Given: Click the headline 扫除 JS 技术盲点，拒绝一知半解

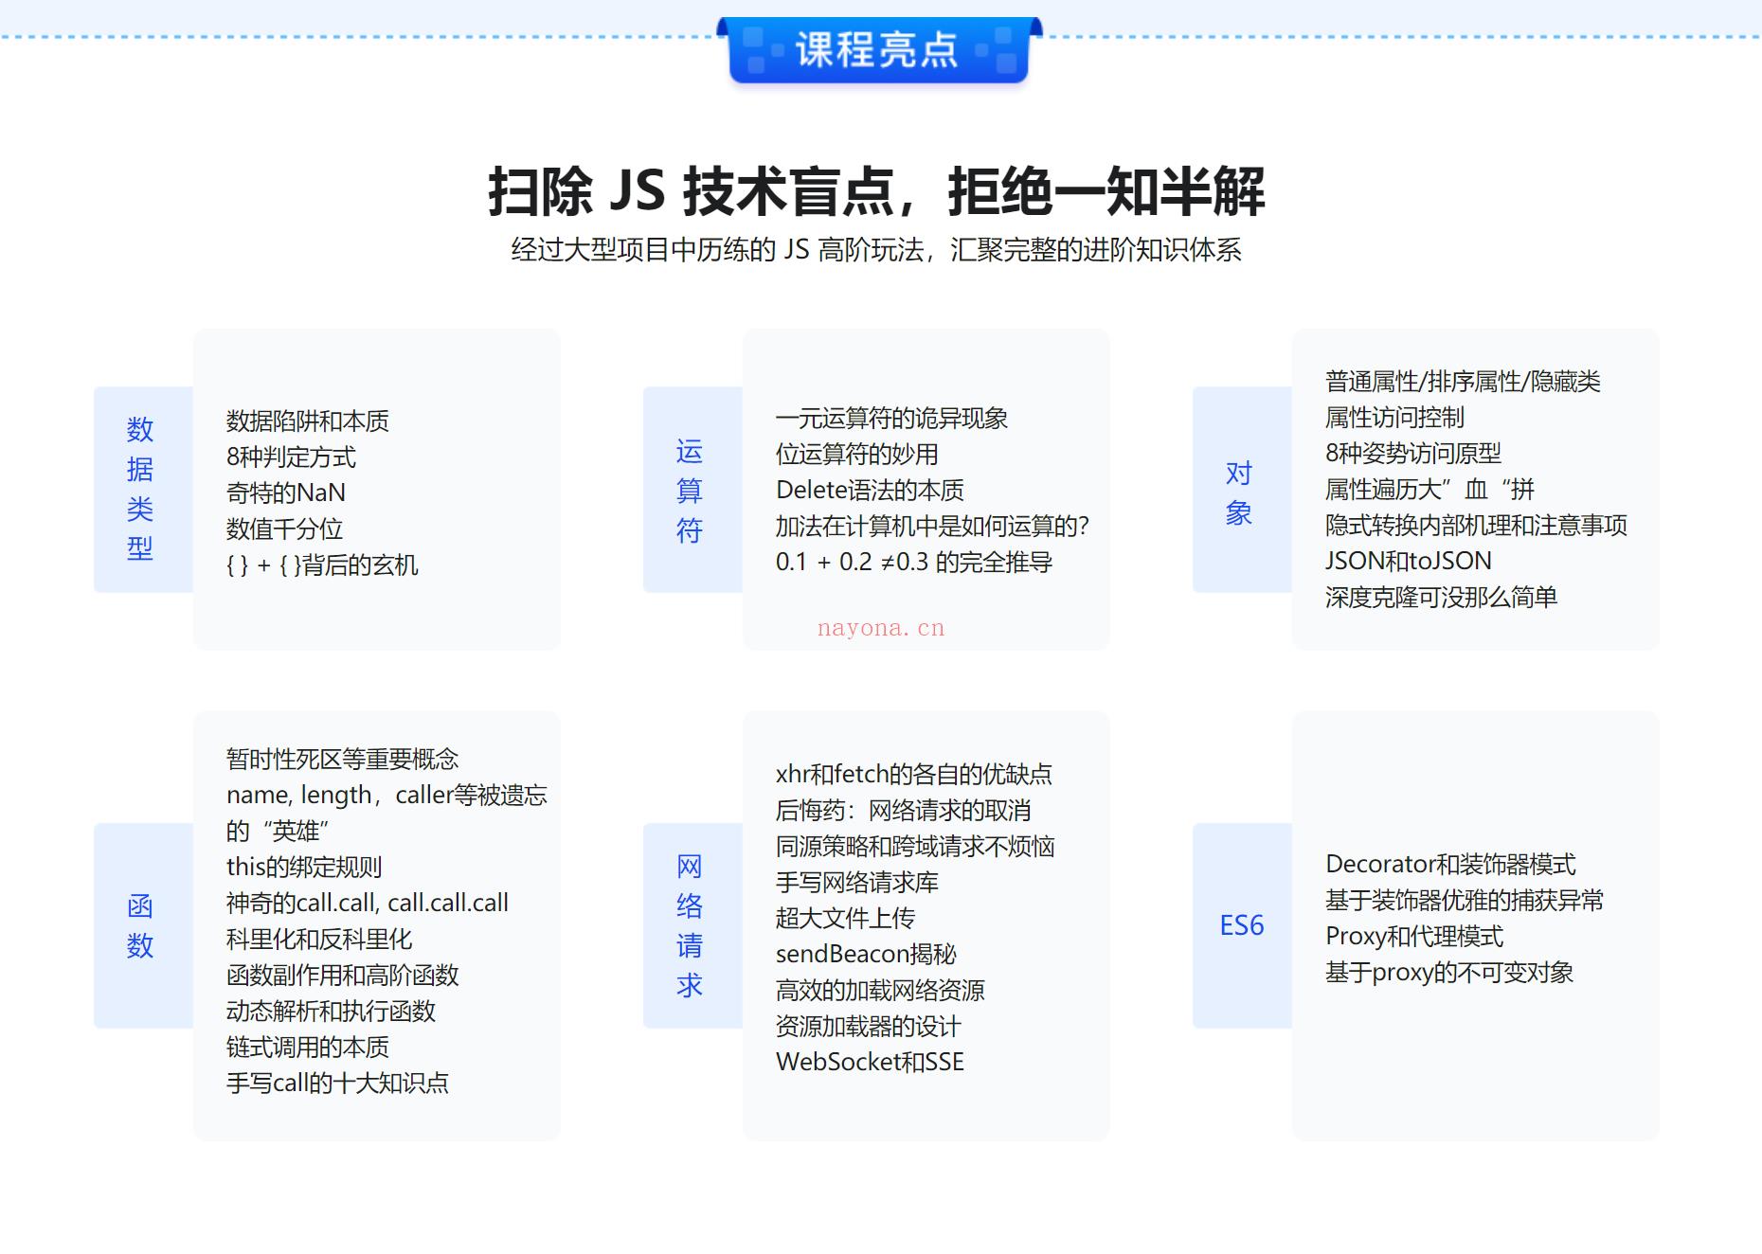Looking at the screenshot, I should 876,191.
